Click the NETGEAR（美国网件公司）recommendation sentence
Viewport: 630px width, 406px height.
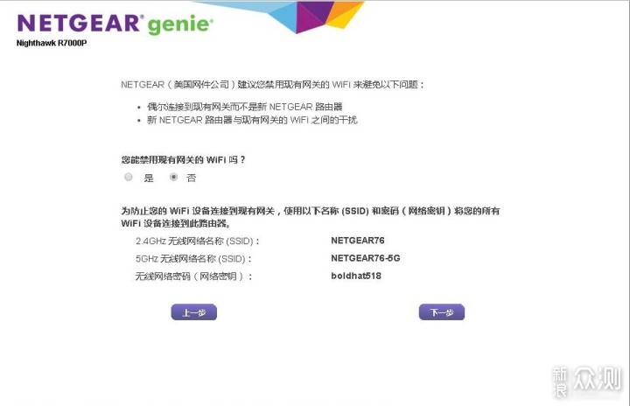click(272, 85)
